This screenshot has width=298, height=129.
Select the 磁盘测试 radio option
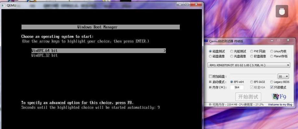pos(217,51)
